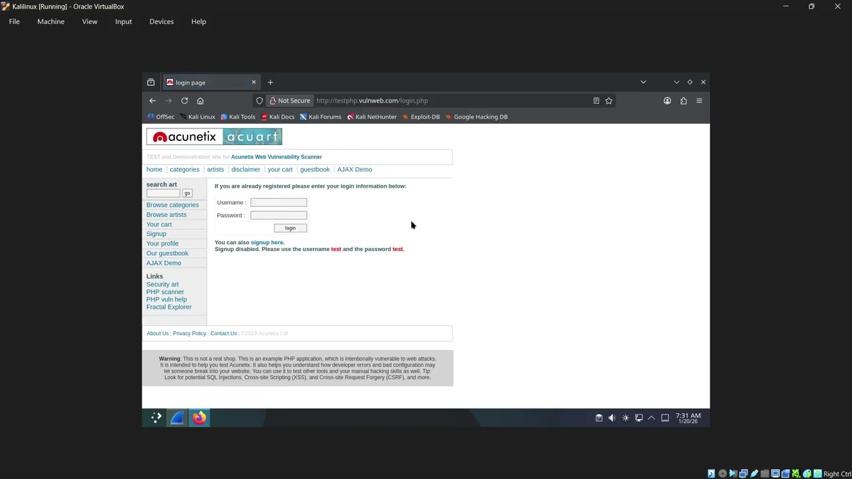Open the brightness tray icon
The width and height of the screenshot is (852, 479).
tap(625, 418)
